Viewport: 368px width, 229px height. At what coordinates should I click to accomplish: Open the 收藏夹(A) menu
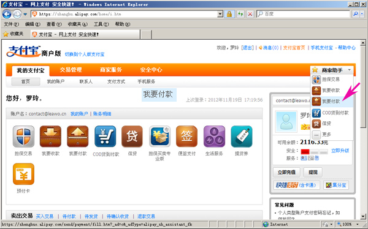tap(77, 24)
